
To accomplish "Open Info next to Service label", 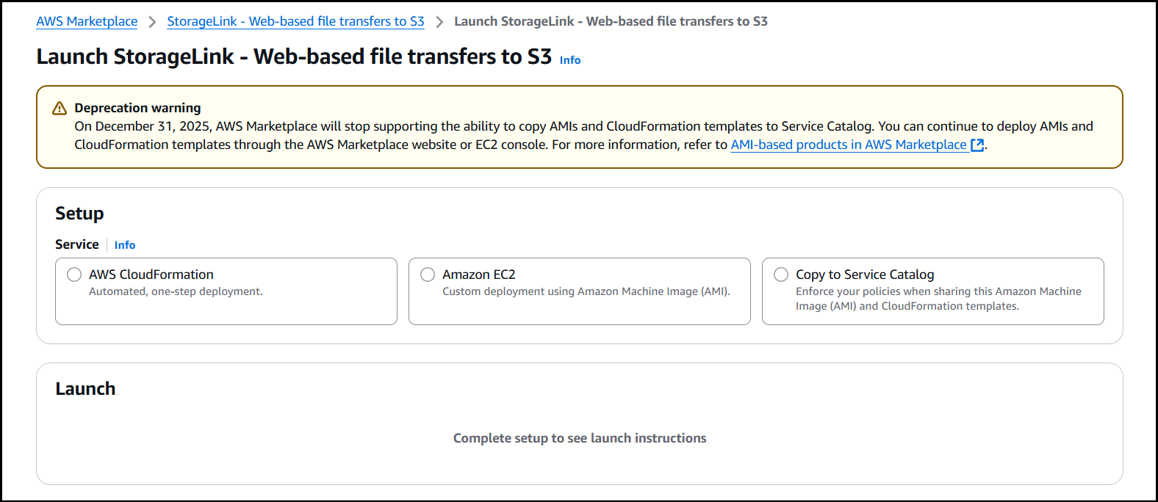I will [124, 245].
